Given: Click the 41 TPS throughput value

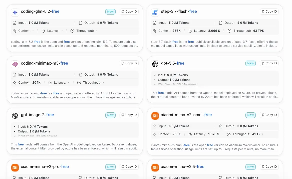Looking at the screenshot, I should tap(257, 134).
